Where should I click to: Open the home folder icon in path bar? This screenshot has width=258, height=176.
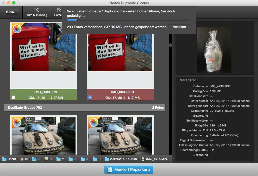pyautogui.click(x=22, y=159)
